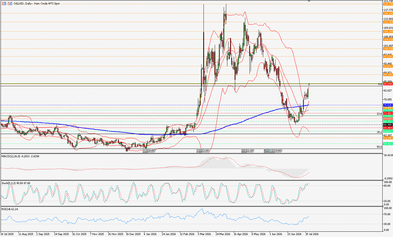Click the green 58.422 price label
This screenshot has height=237, width=393.
(x=388, y=144)
